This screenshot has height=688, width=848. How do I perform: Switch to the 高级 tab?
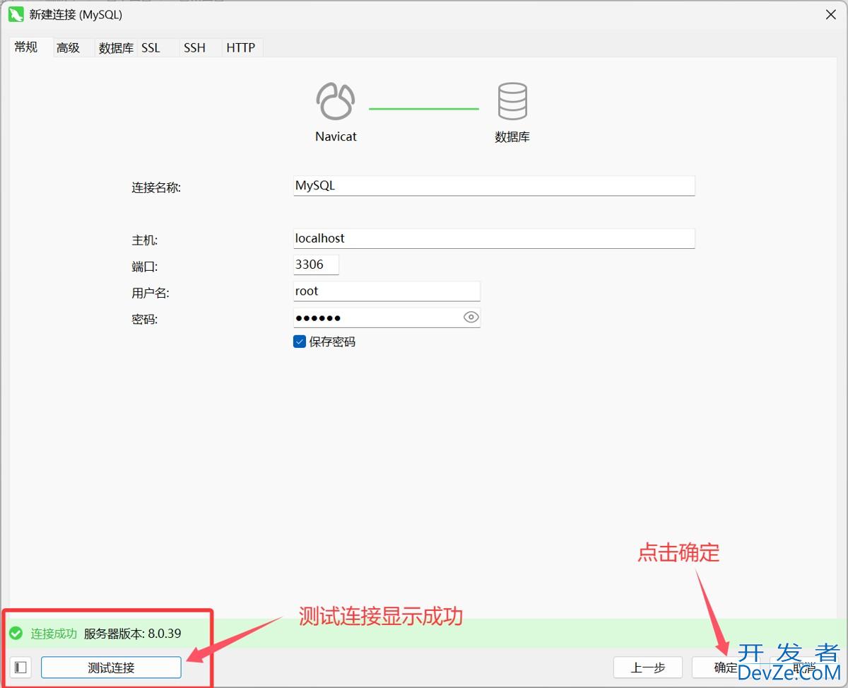69,48
